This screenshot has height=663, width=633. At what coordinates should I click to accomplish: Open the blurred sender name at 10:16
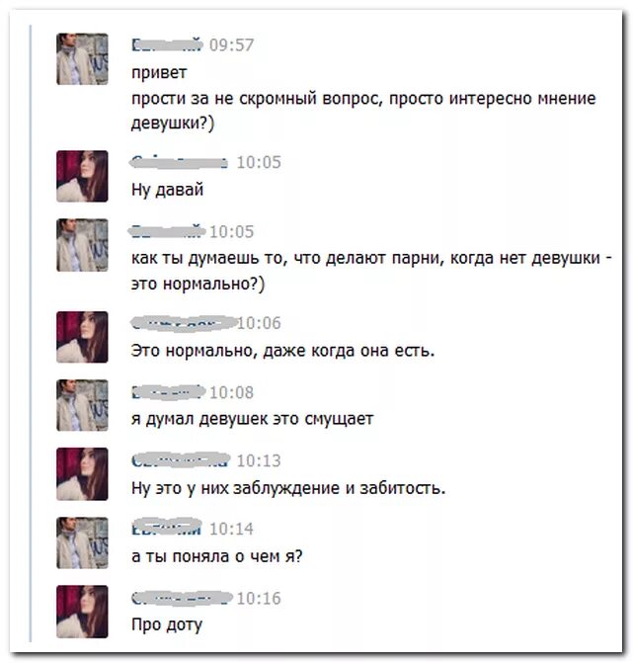click(182, 598)
